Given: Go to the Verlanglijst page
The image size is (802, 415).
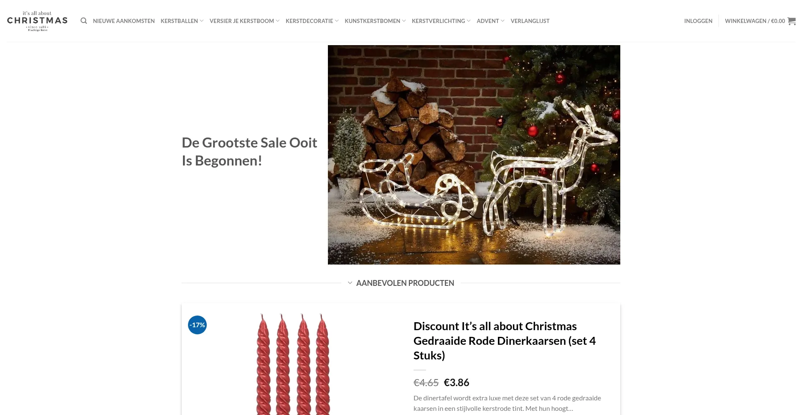Looking at the screenshot, I should coord(530,21).
